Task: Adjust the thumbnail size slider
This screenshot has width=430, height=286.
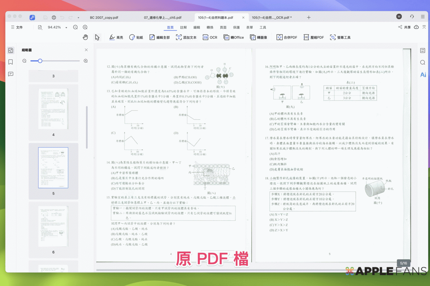Action: pyautogui.click(x=40, y=61)
